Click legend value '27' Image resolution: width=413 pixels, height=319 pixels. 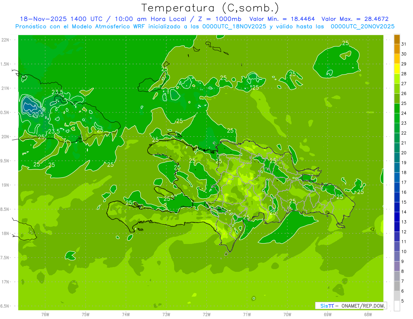click(x=404, y=84)
